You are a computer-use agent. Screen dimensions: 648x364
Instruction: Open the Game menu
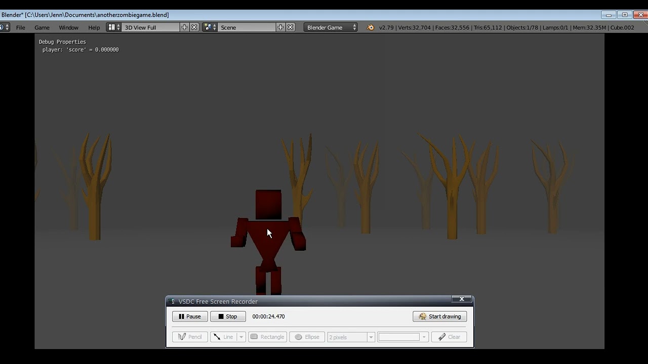click(x=42, y=27)
